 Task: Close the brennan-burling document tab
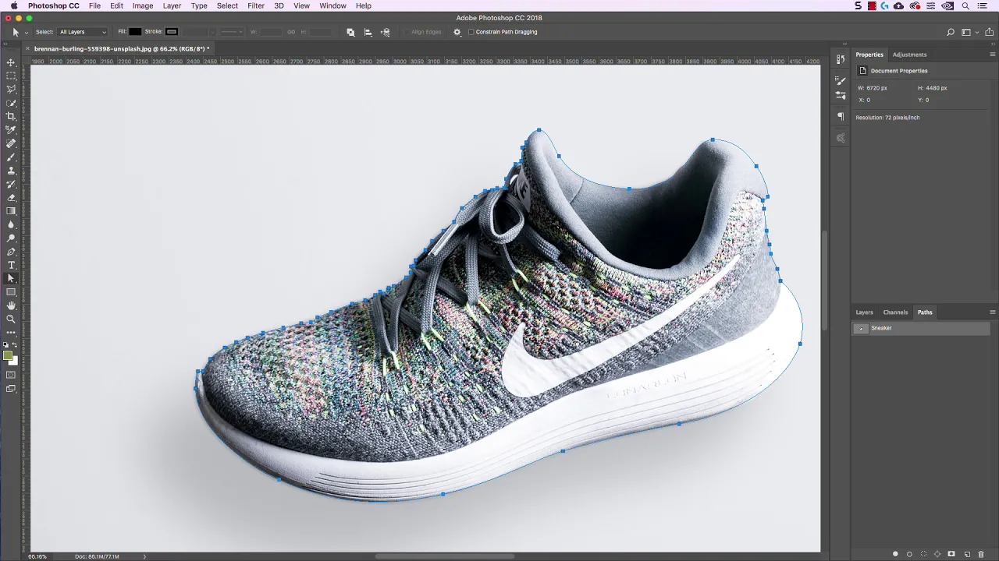[28, 48]
